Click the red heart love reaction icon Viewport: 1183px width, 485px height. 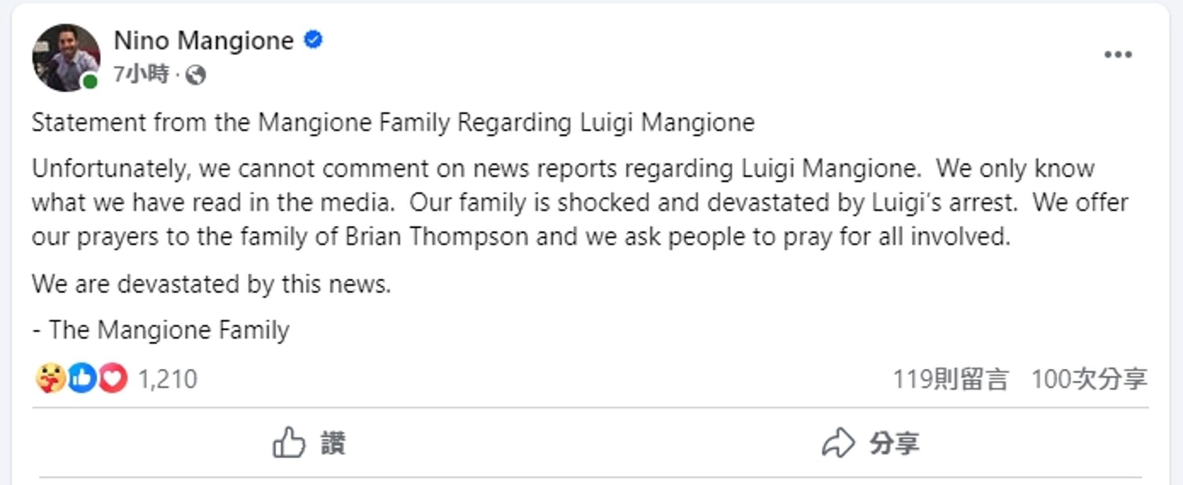pos(113,378)
